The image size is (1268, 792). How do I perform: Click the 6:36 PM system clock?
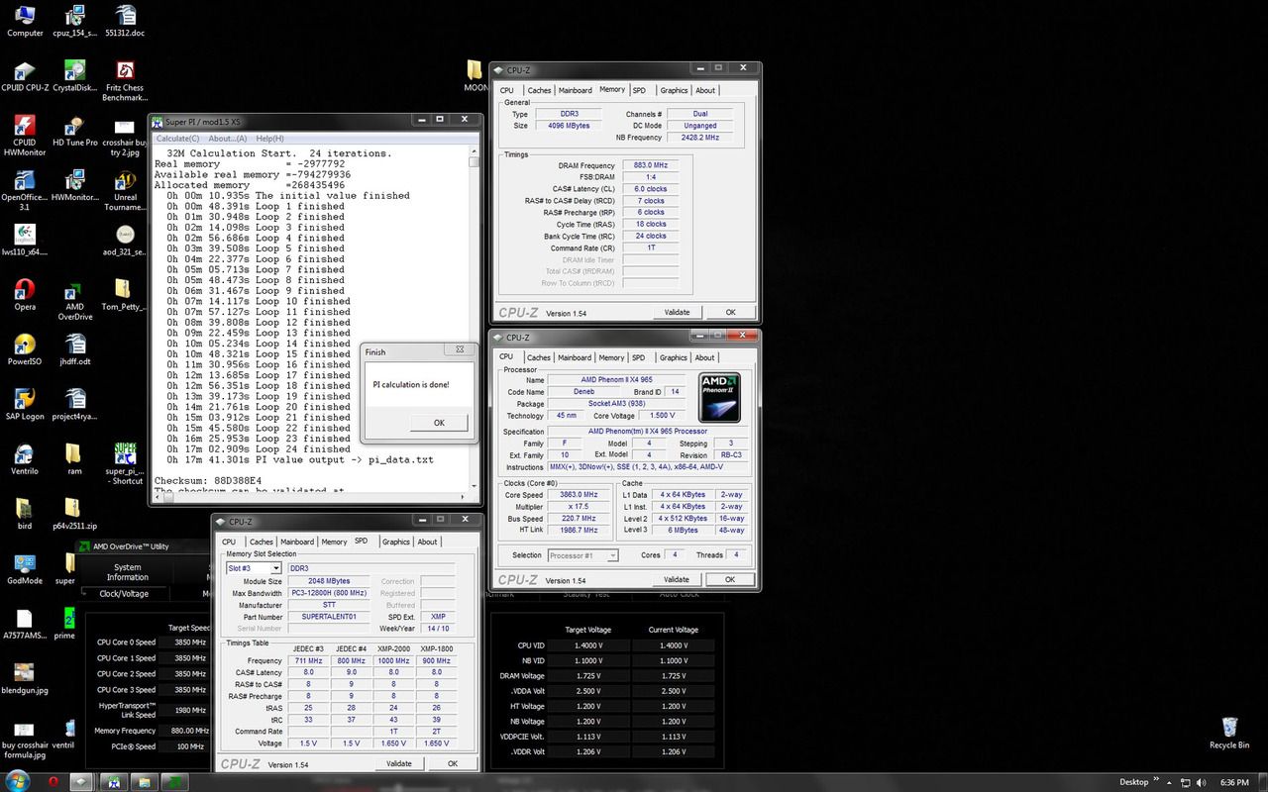1234,782
